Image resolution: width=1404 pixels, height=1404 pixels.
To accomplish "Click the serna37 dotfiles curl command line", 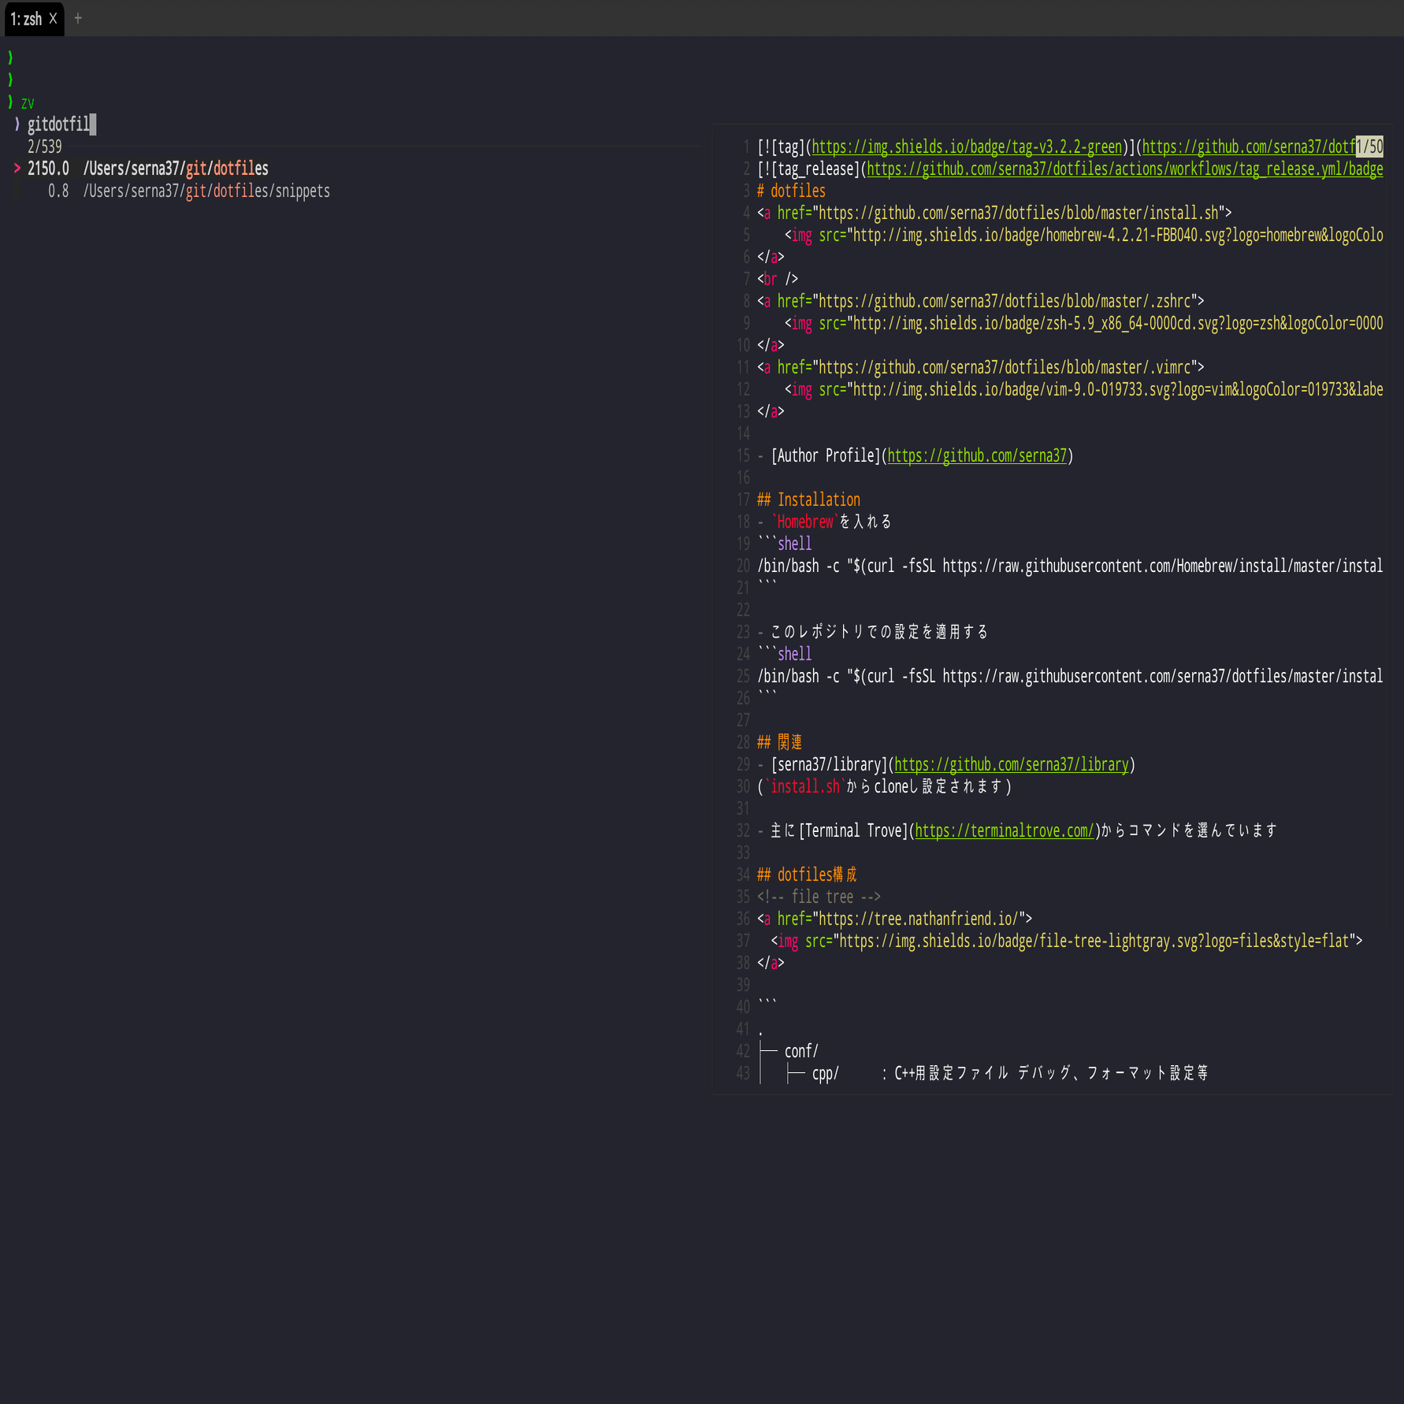I will tap(1070, 676).
